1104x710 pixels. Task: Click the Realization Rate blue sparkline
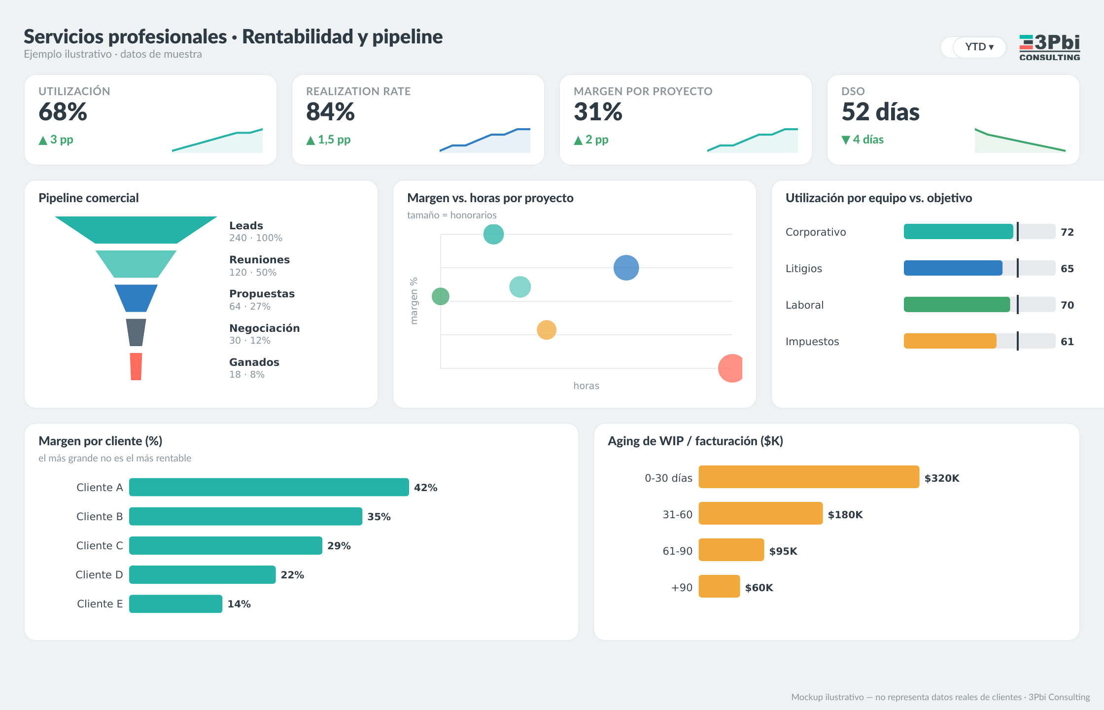coord(485,141)
